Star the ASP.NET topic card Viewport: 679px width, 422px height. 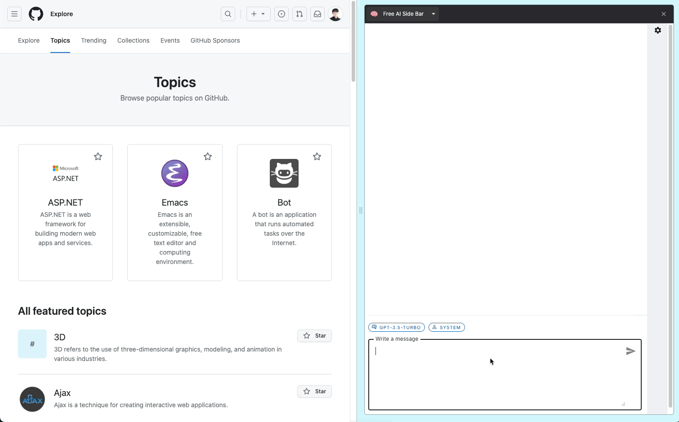pos(98,157)
